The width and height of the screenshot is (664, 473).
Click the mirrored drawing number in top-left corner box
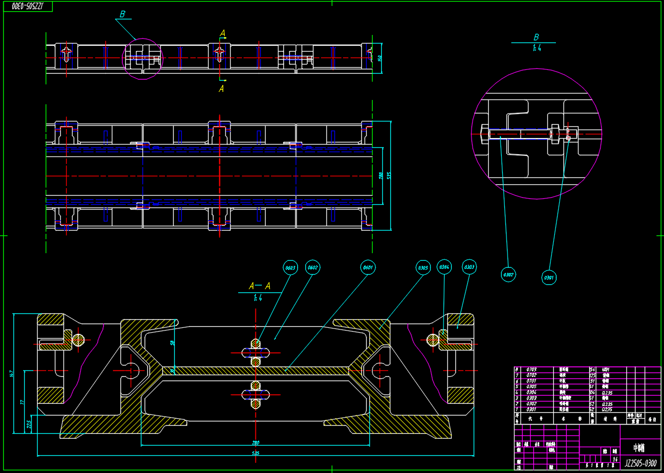tap(28, 6)
